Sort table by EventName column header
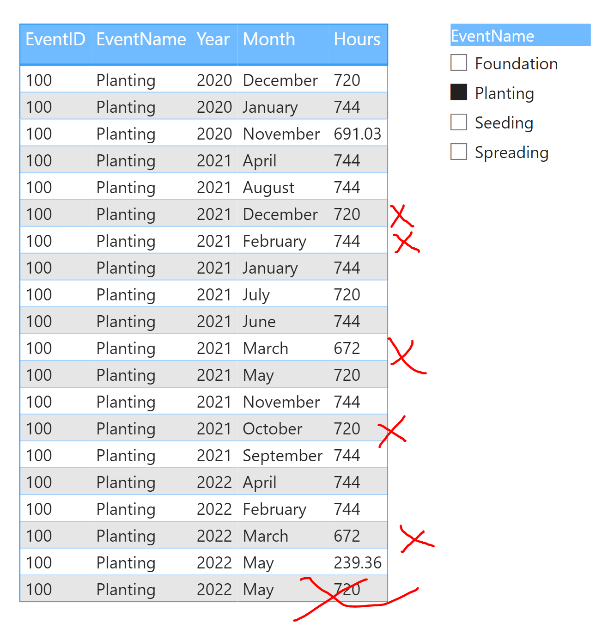614x635 pixels. pos(141,40)
